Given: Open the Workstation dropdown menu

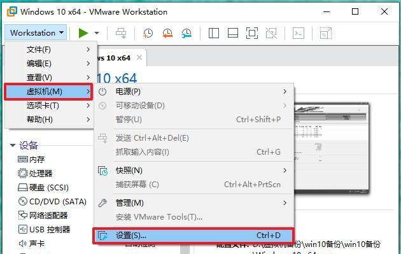Looking at the screenshot, I should tap(36, 32).
